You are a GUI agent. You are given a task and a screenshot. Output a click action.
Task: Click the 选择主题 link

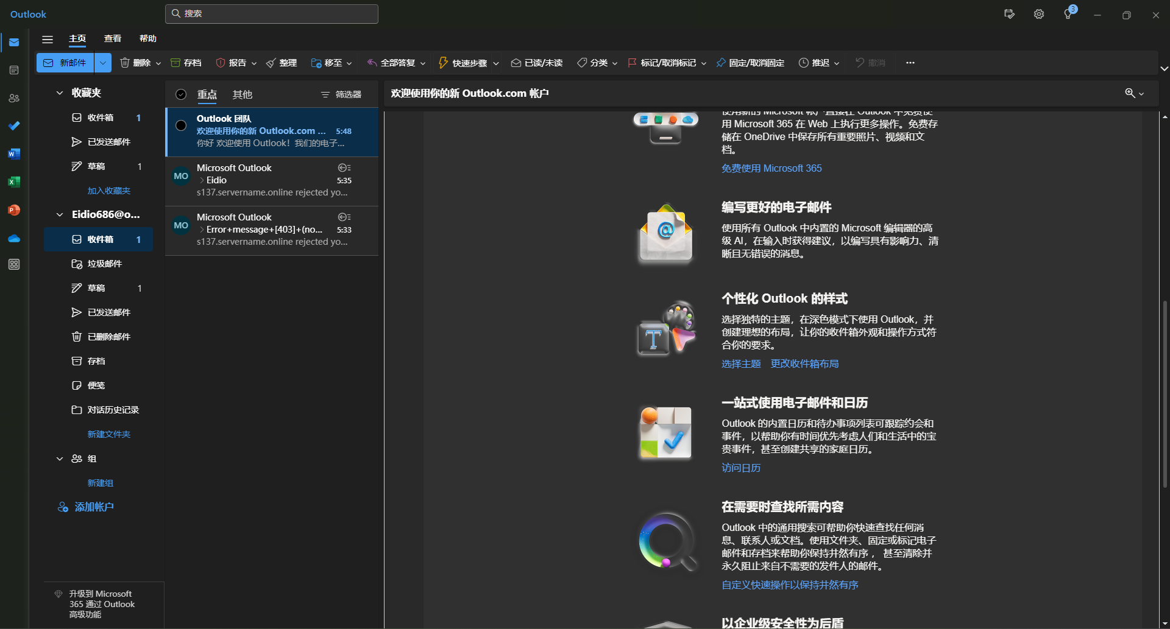741,364
